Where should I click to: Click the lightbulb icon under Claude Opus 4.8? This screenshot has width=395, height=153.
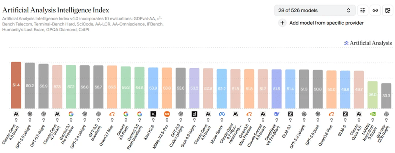[x=16, y=120]
